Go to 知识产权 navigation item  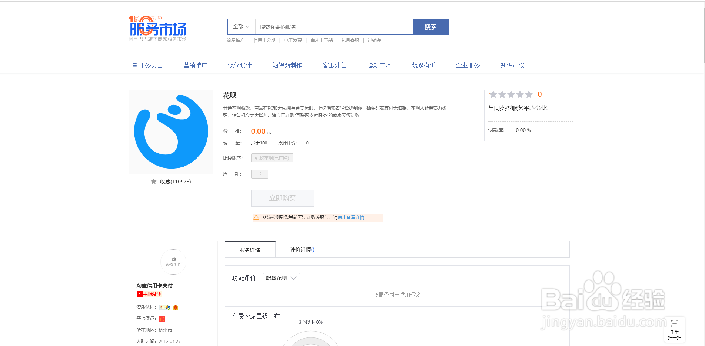point(512,65)
